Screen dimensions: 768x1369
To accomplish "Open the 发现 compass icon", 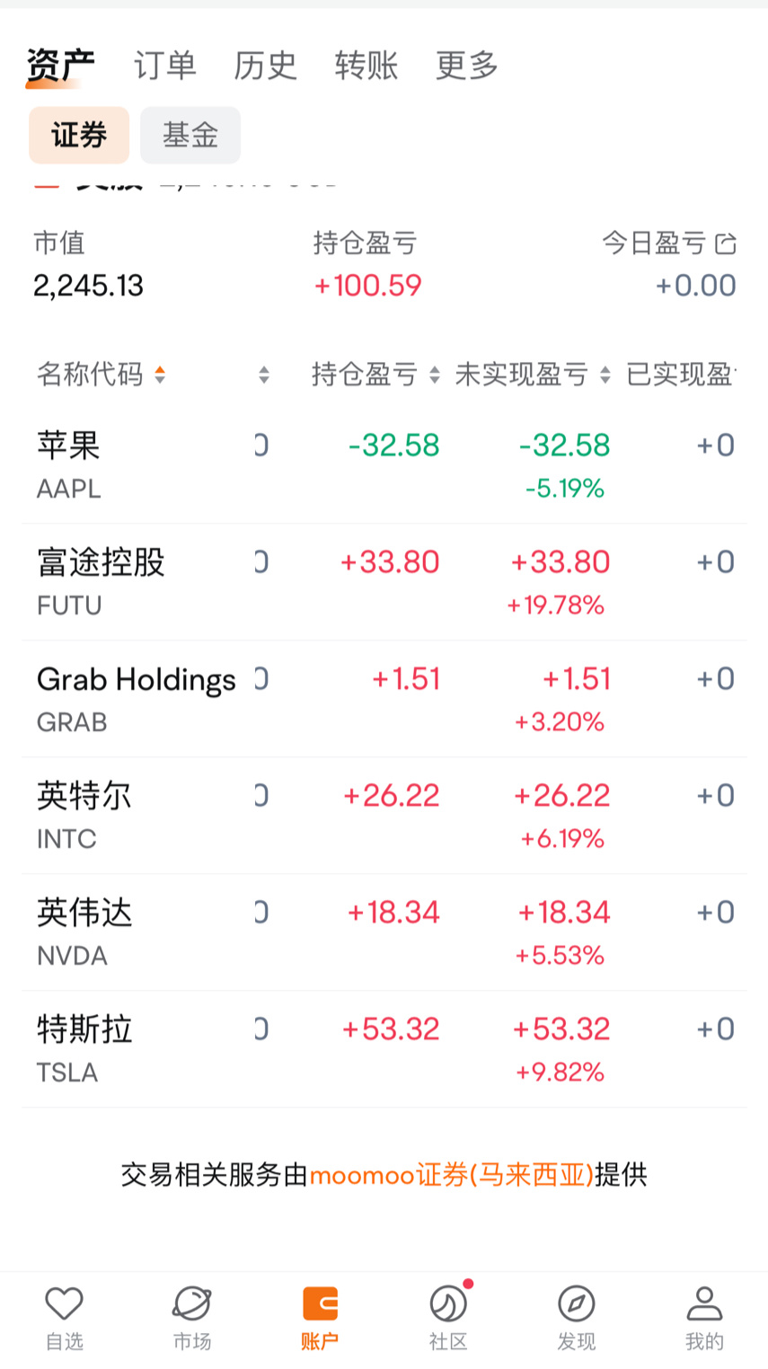I will pyautogui.click(x=577, y=1303).
